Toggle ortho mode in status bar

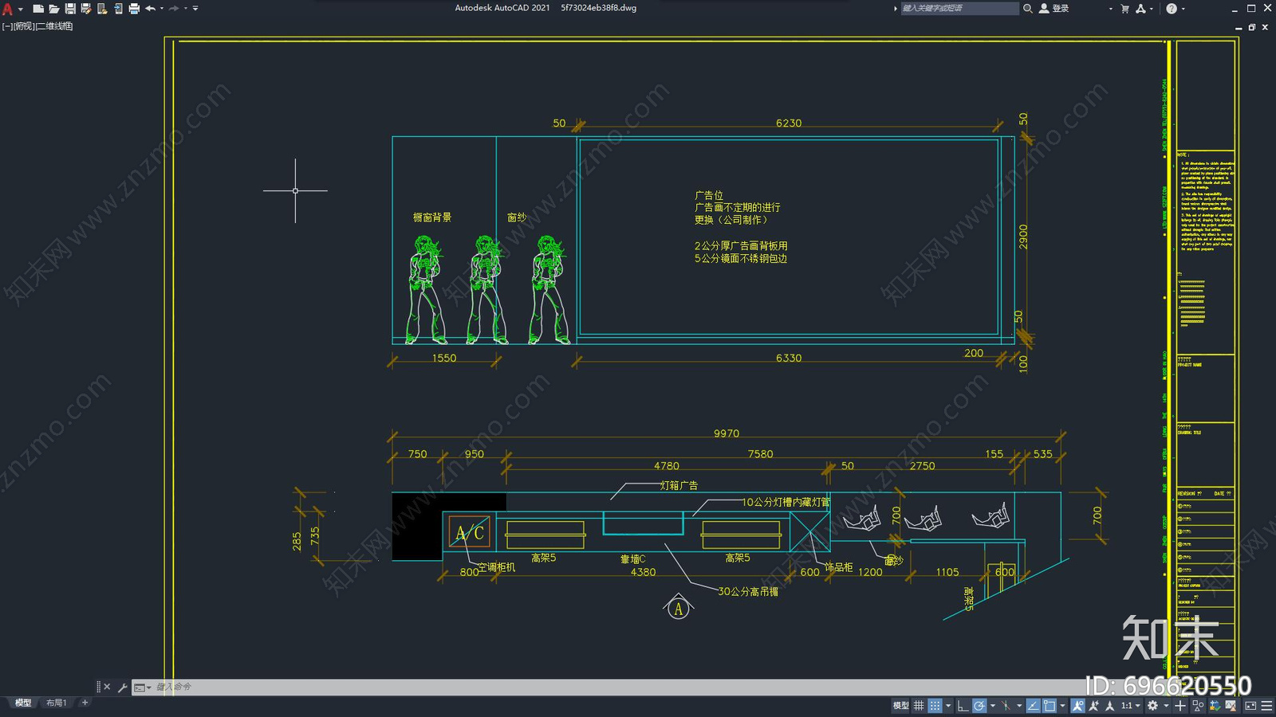click(x=963, y=706)
